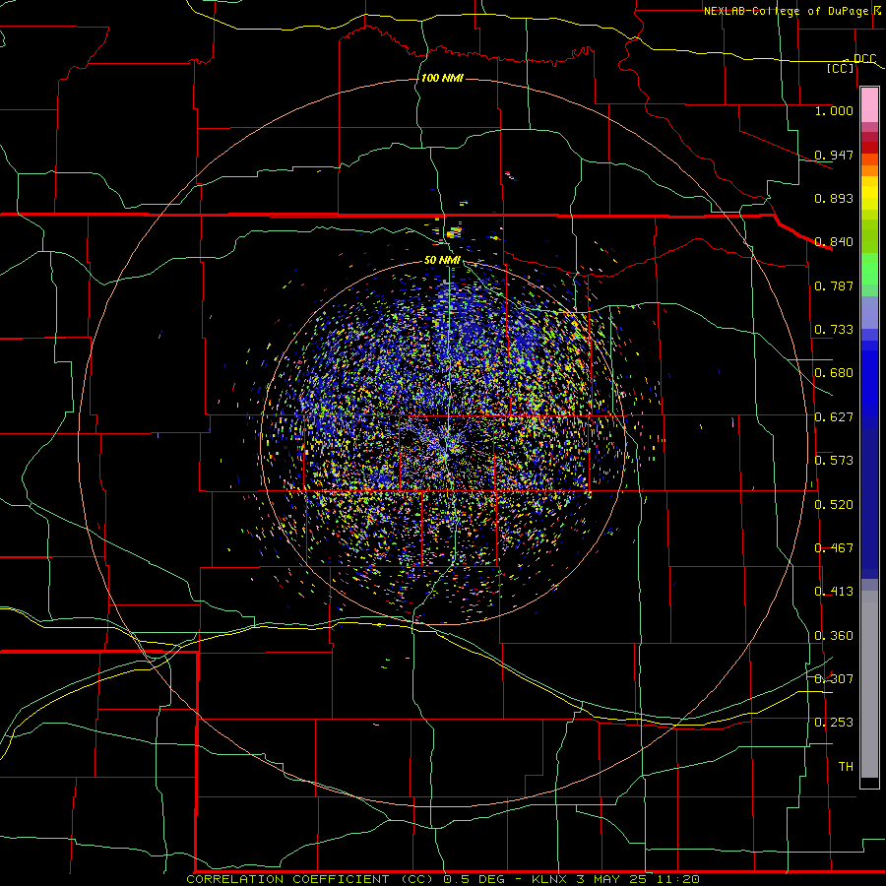This screenshot has width=886, height=886.
Task: Click the 0.253 legend value
Action: tap(834, 723)
